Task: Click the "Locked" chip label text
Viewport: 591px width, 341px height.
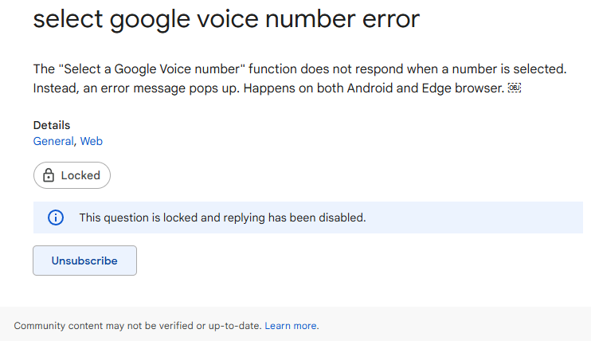Action: (80, 175)
